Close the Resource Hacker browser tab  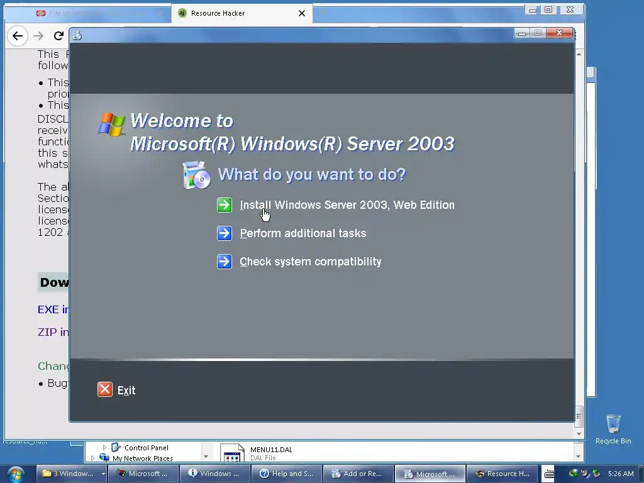click(x=302, y=13)
